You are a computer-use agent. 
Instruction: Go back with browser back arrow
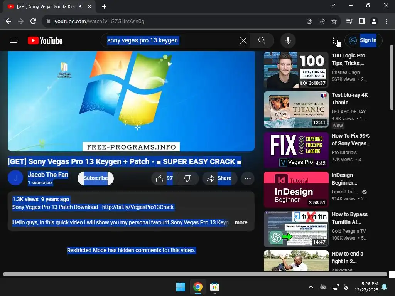tap(8, 22)
